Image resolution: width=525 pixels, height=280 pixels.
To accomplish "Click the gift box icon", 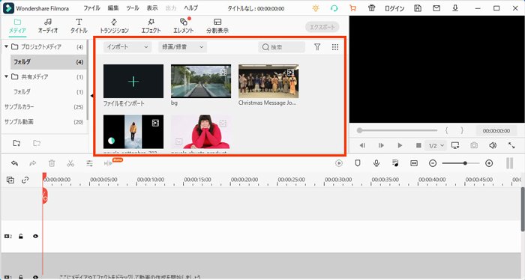I will [372, 8].
